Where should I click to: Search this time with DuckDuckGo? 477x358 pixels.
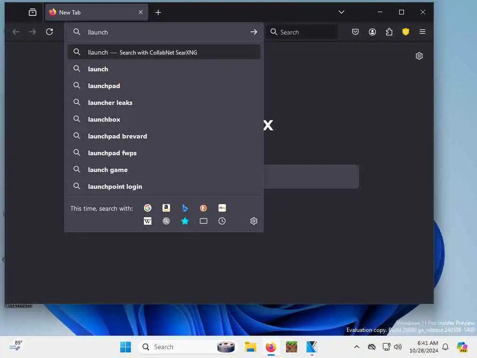point(203,208)
